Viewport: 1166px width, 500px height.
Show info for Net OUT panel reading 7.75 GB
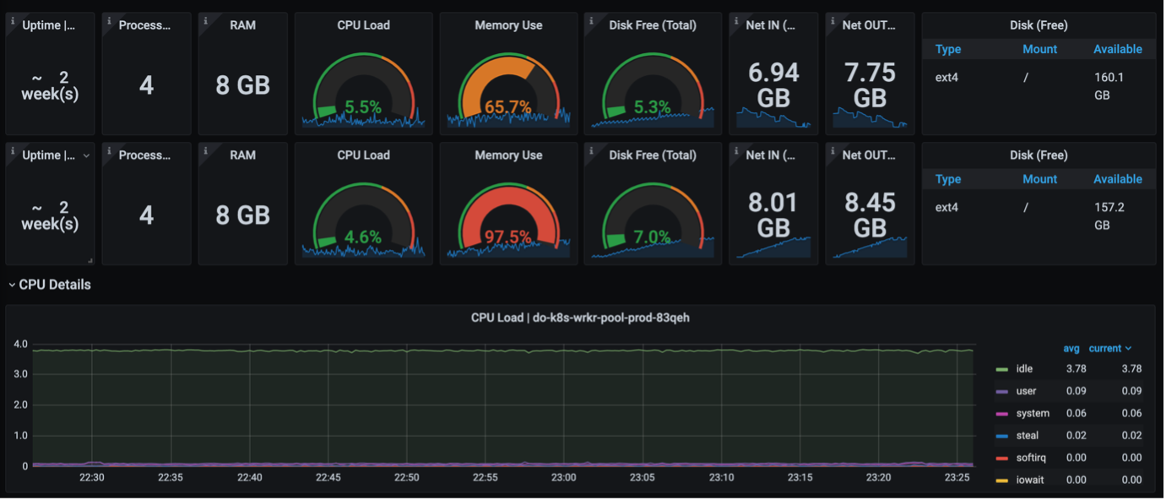click(x=832, y=20)
